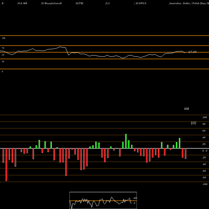This screenshot has height=209, width=209.
Task: Click the 70 level label on RSI axis
Action: pos(3,48)
